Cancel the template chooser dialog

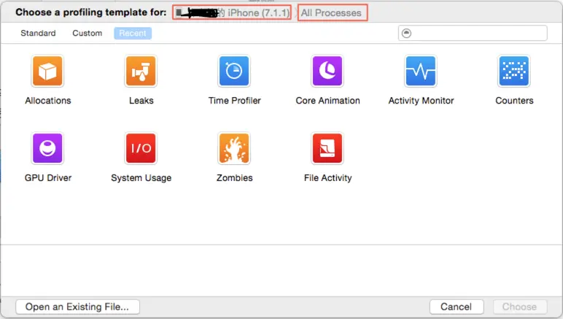pos(457,307)
